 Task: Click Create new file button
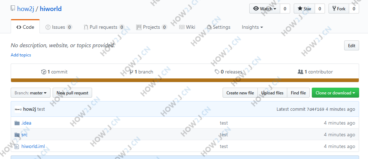click(240, 93)
